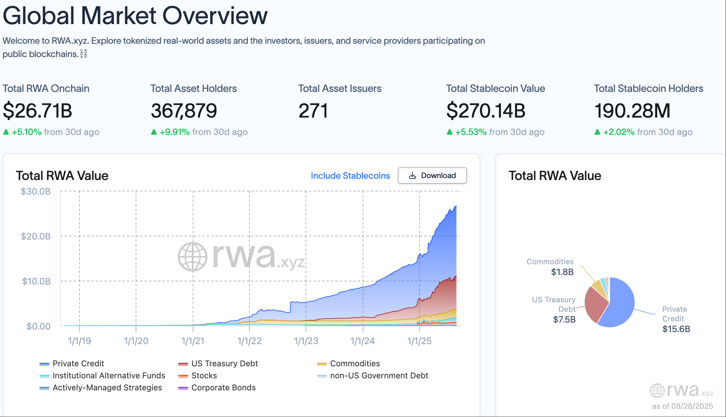Screen dimensions: 726x417
Task: Hide Institutional Alternative Funds legend entry
Action: [108, 375]
